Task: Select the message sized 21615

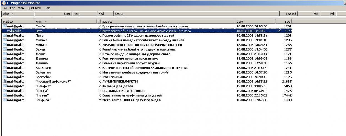Action: [286, 82]
